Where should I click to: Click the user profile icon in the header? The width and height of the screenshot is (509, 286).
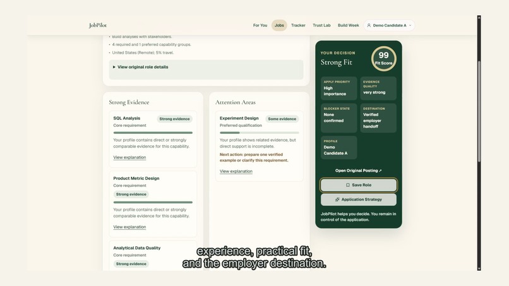click(369, 25)
